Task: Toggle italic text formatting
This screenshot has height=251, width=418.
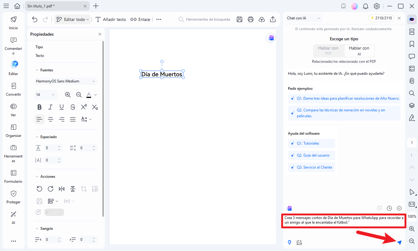Action: (51, 107)
